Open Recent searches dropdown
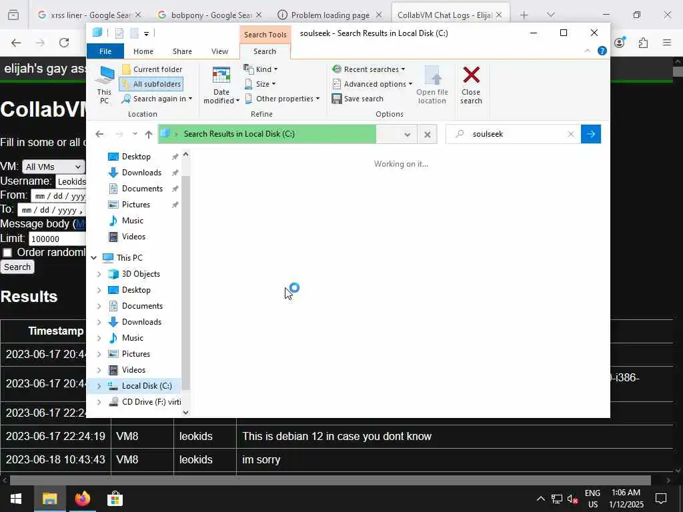 pos(368,69)
